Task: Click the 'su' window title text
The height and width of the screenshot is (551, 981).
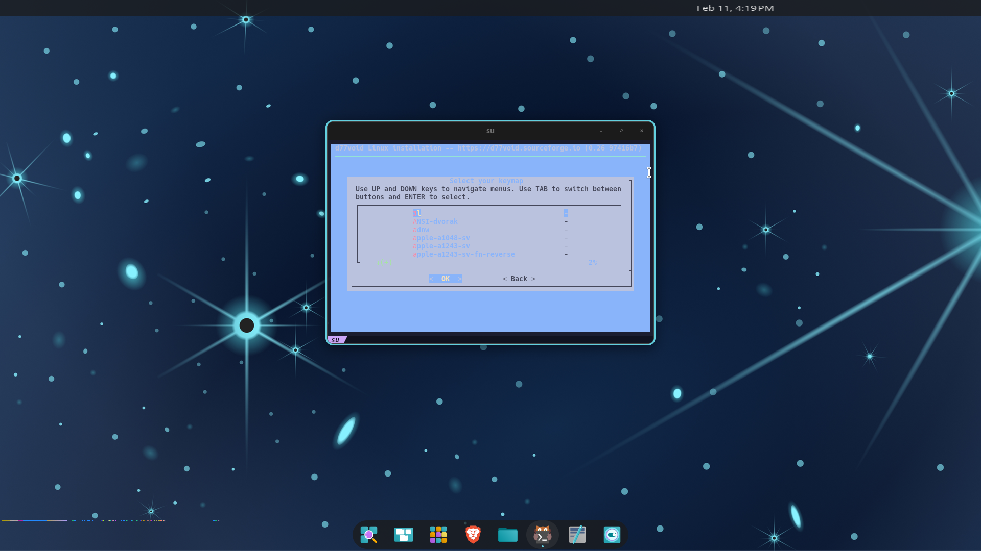Action: point(491,131)
